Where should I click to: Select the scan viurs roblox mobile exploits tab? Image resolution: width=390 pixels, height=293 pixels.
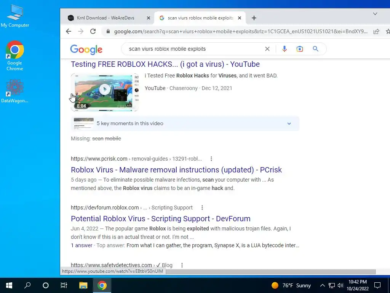pos(200,18)
